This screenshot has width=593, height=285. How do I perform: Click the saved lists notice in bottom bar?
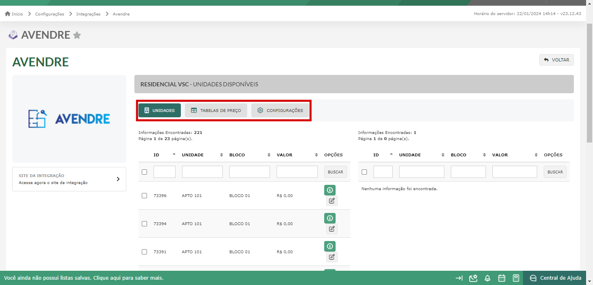coord(84,278)
